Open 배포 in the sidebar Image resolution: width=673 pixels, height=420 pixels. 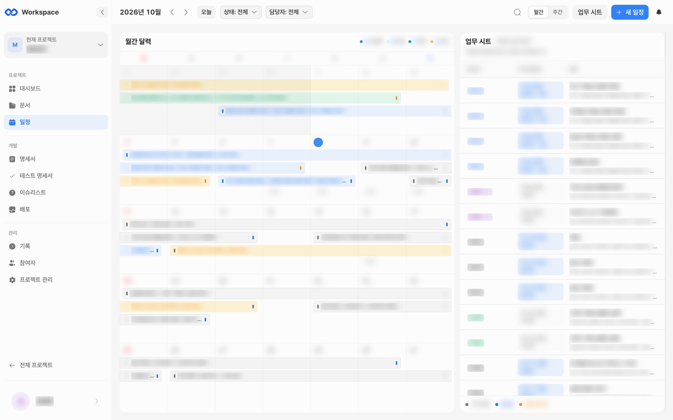point(56,210)
